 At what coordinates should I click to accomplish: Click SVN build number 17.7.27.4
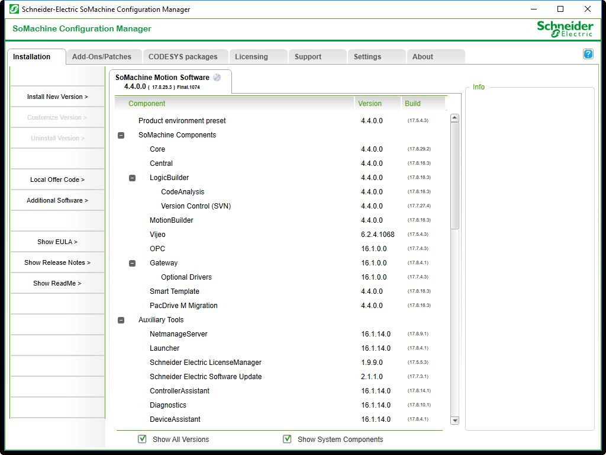pyautogui.click(x=420, y=206)
